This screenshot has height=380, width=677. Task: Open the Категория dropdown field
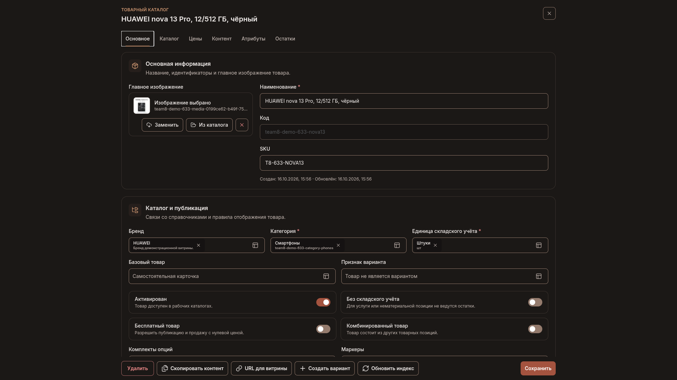pos(338,245)
